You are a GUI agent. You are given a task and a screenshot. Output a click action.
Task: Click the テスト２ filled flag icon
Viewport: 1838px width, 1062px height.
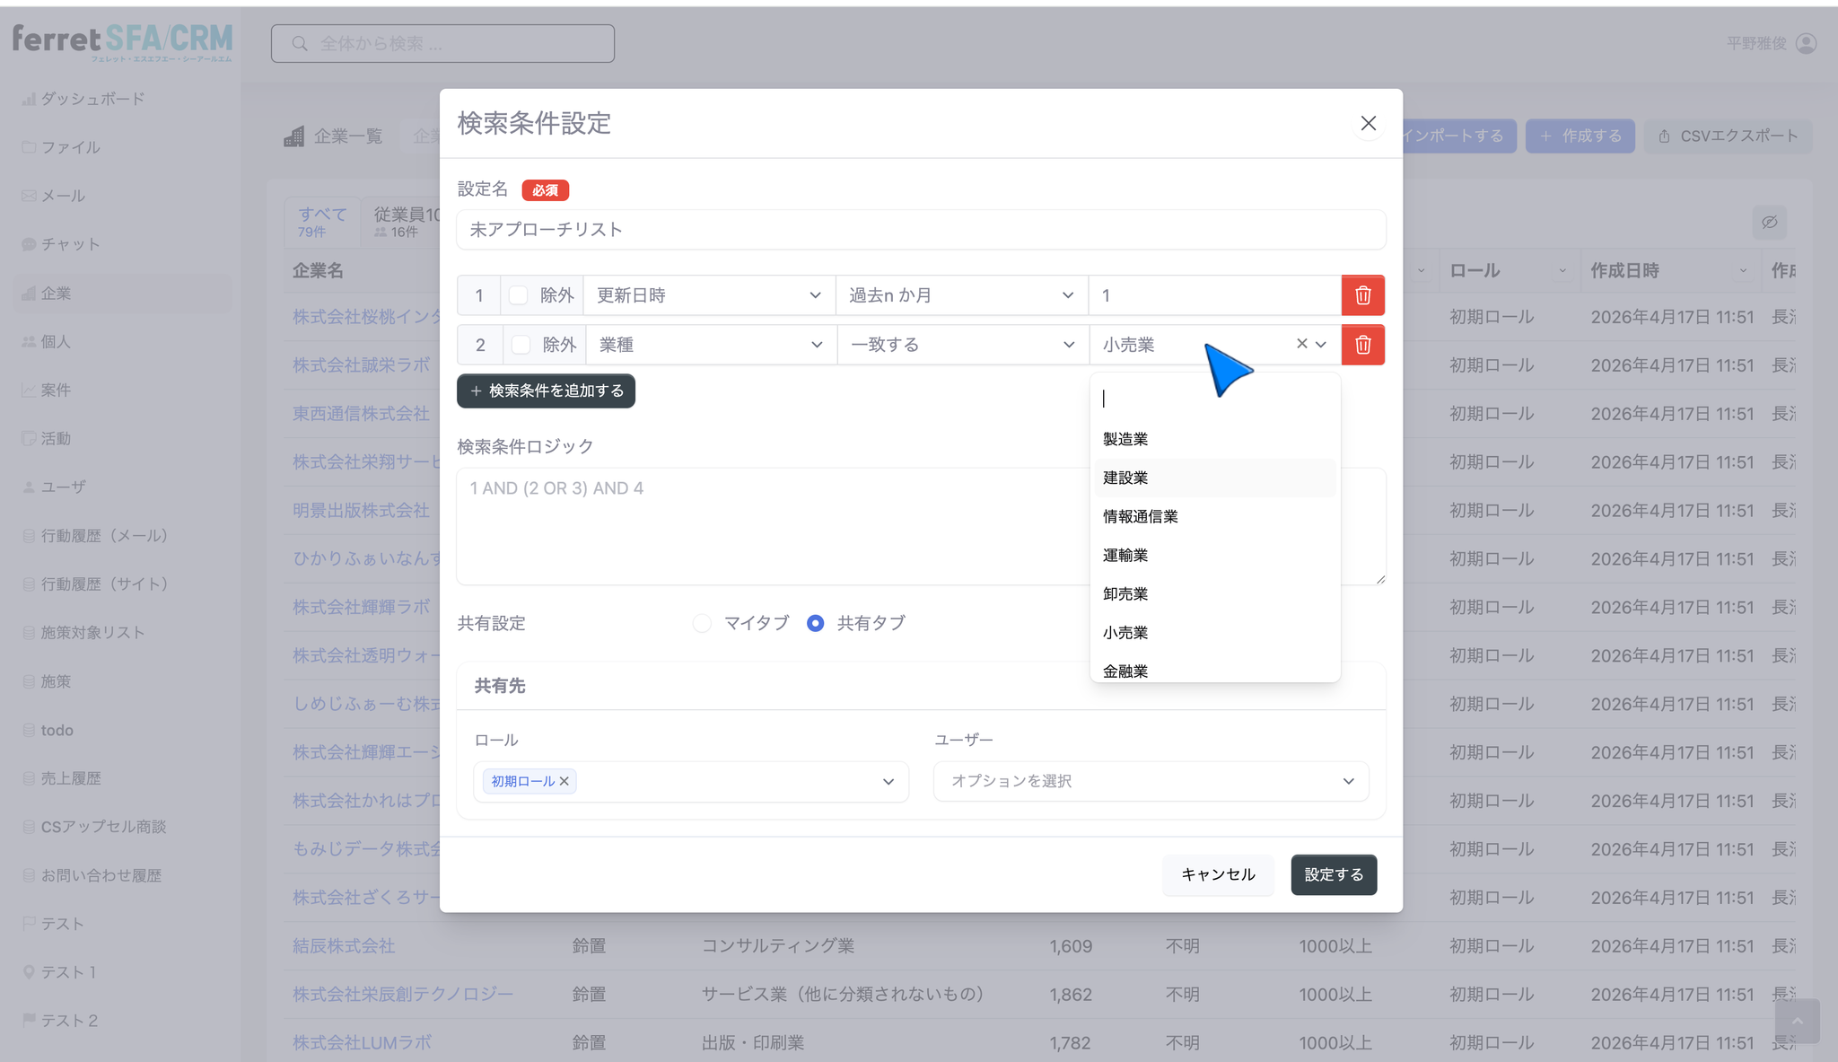pos(29,1020)
